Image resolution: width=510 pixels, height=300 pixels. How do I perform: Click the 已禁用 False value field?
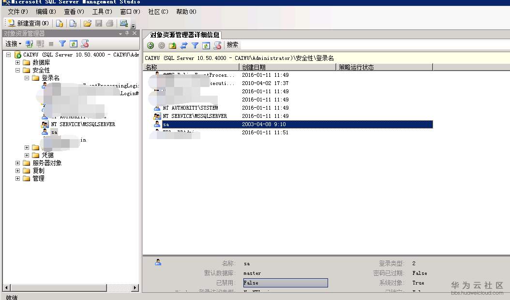click(x=285, y=283)
